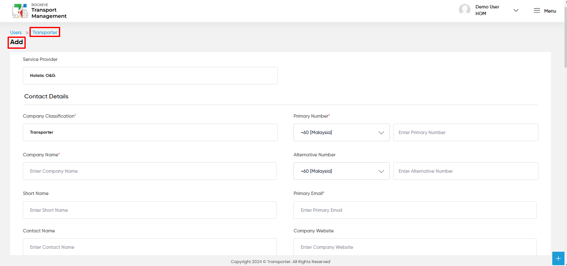Click the Menu label in header
Screen dimensions: 567x266
550,11
